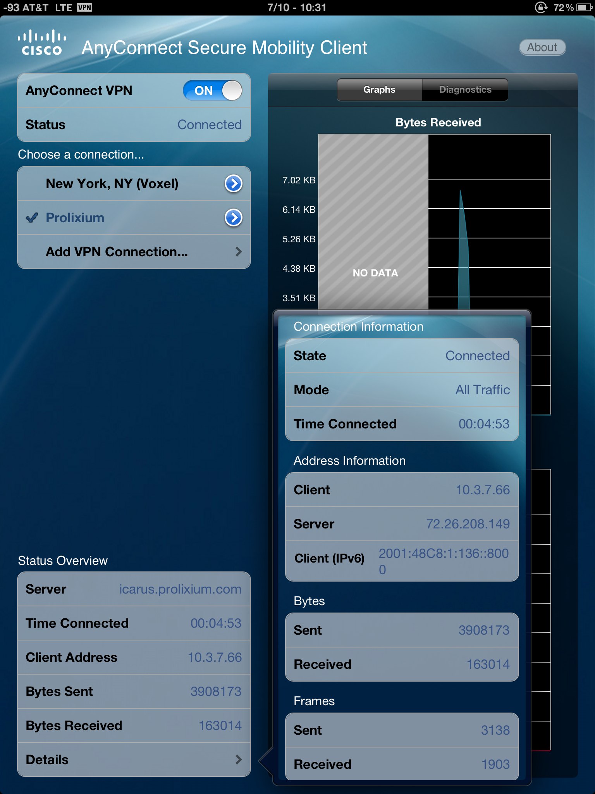Select the New York, NY (Voxel) connection
This screenshot has height=794, width=595.
click(134, 183)
